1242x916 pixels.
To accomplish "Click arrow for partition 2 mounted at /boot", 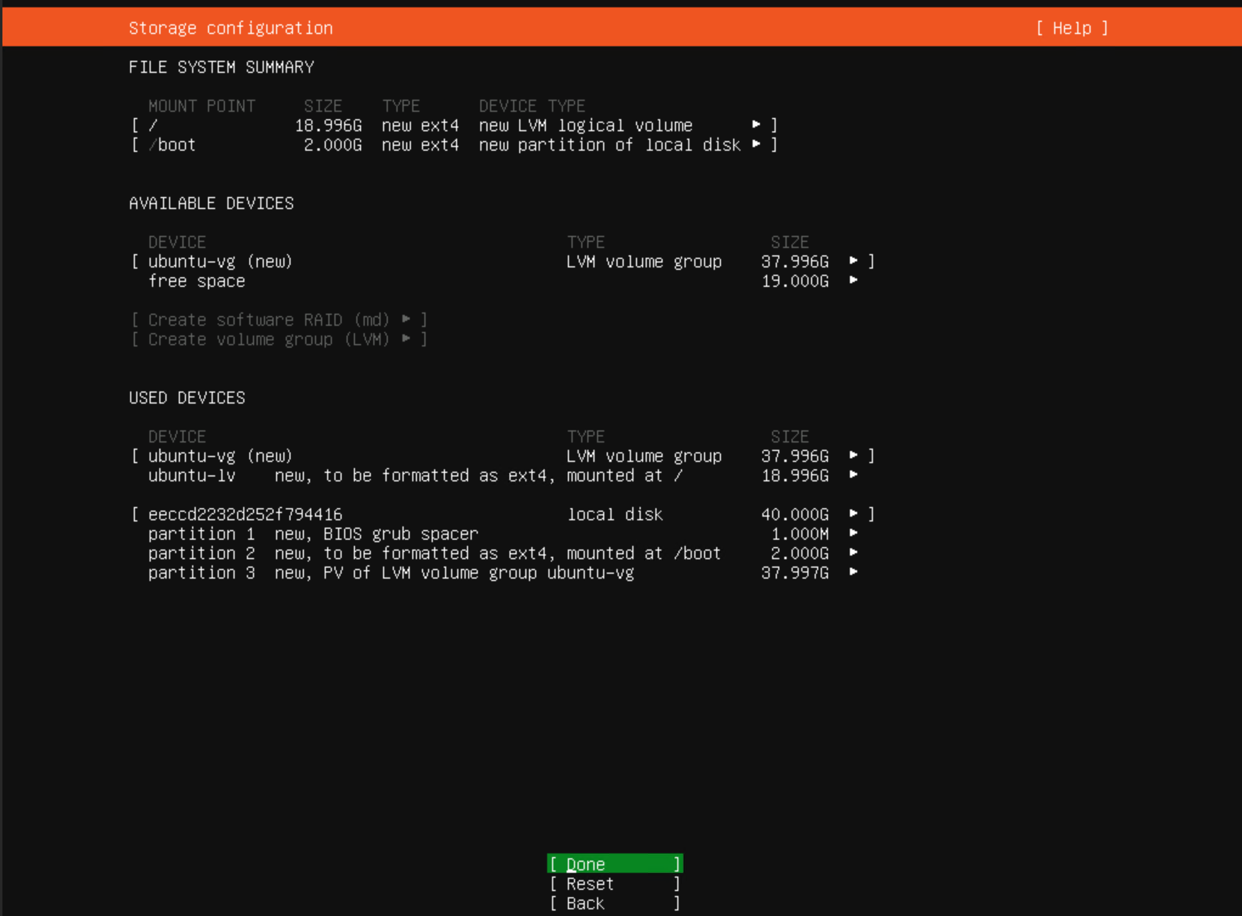I will click(x=853, y=553).
